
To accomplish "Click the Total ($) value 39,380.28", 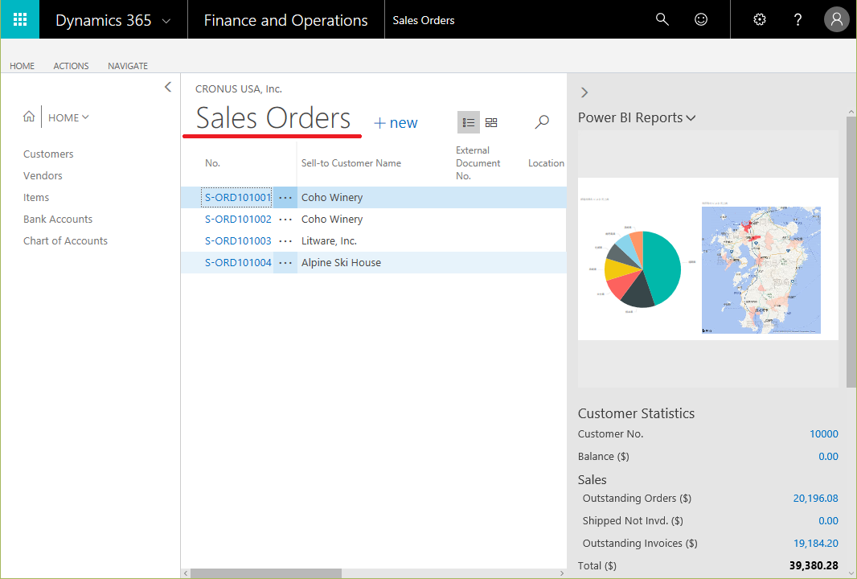I will (x=814, y=565).
